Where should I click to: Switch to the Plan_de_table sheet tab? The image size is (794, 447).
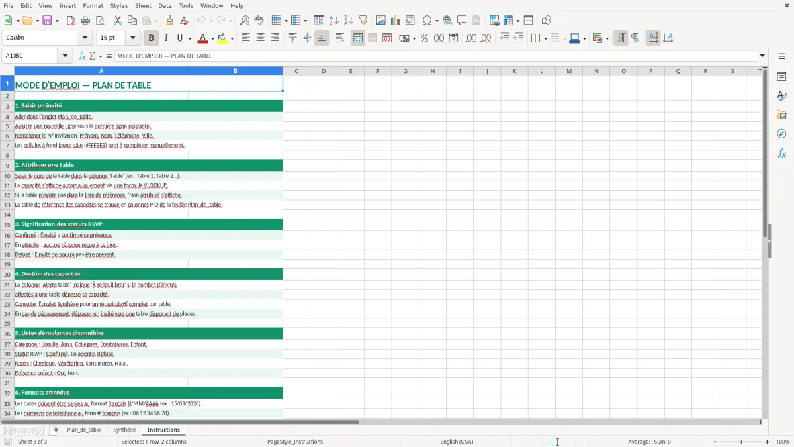[x=84, y=430]
